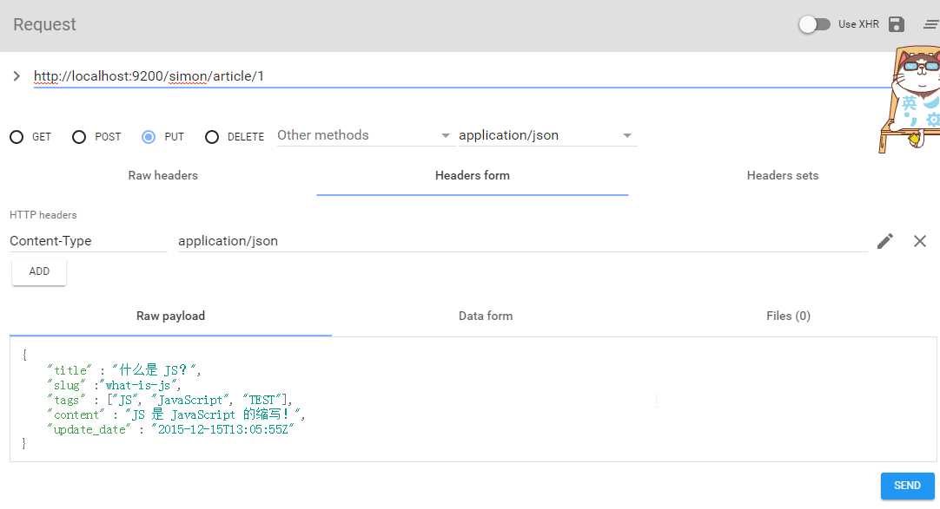Expand the URL details chevron
This screenshot has width=940, height=509.
coord(17,76)
